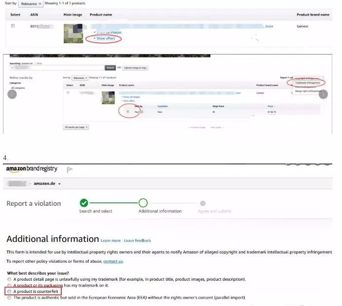Viewport: 342px width, 306px height.
Task: Follow the contact us link
Action: [x=113, y=261]
